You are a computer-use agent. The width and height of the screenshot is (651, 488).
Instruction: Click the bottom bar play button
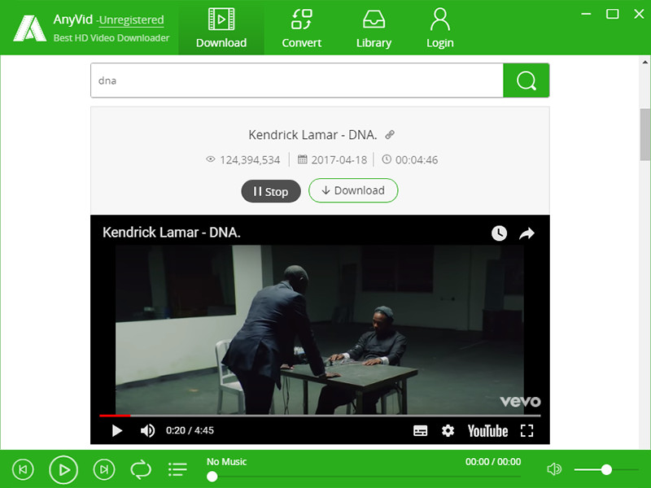click(x=63, y=470)
